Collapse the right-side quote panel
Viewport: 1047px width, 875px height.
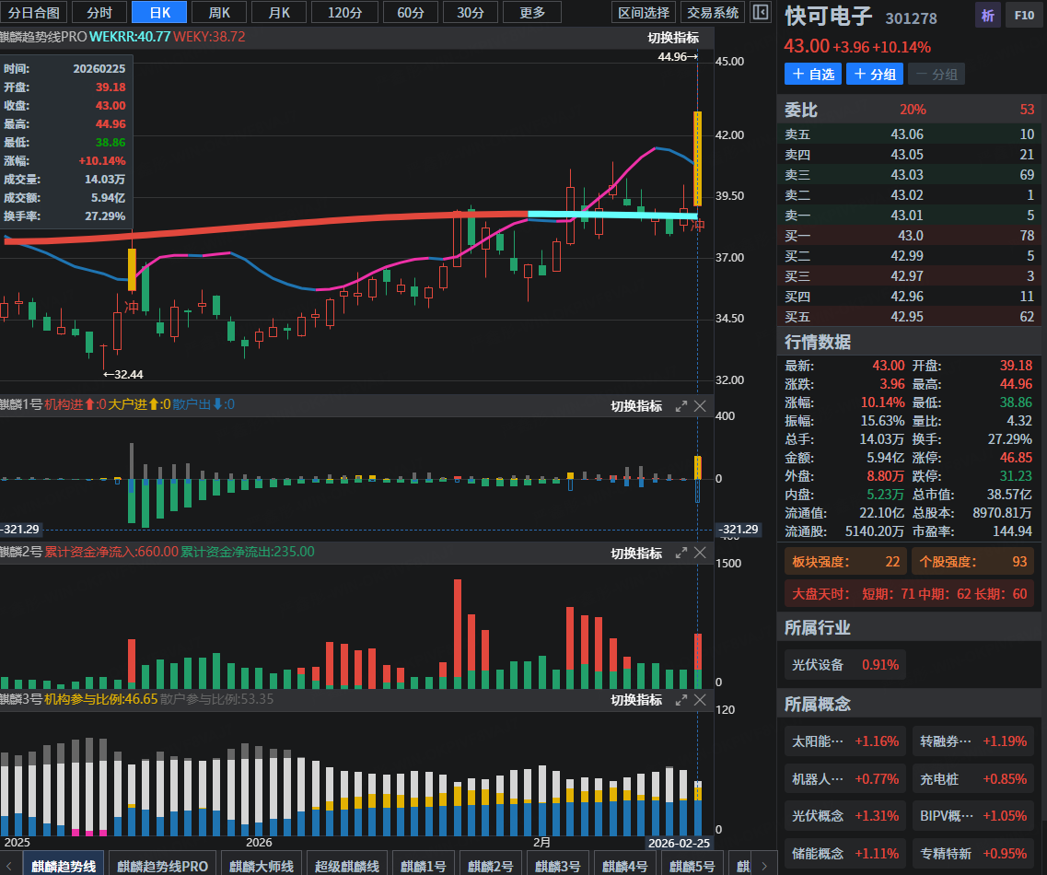click(760, 12)
